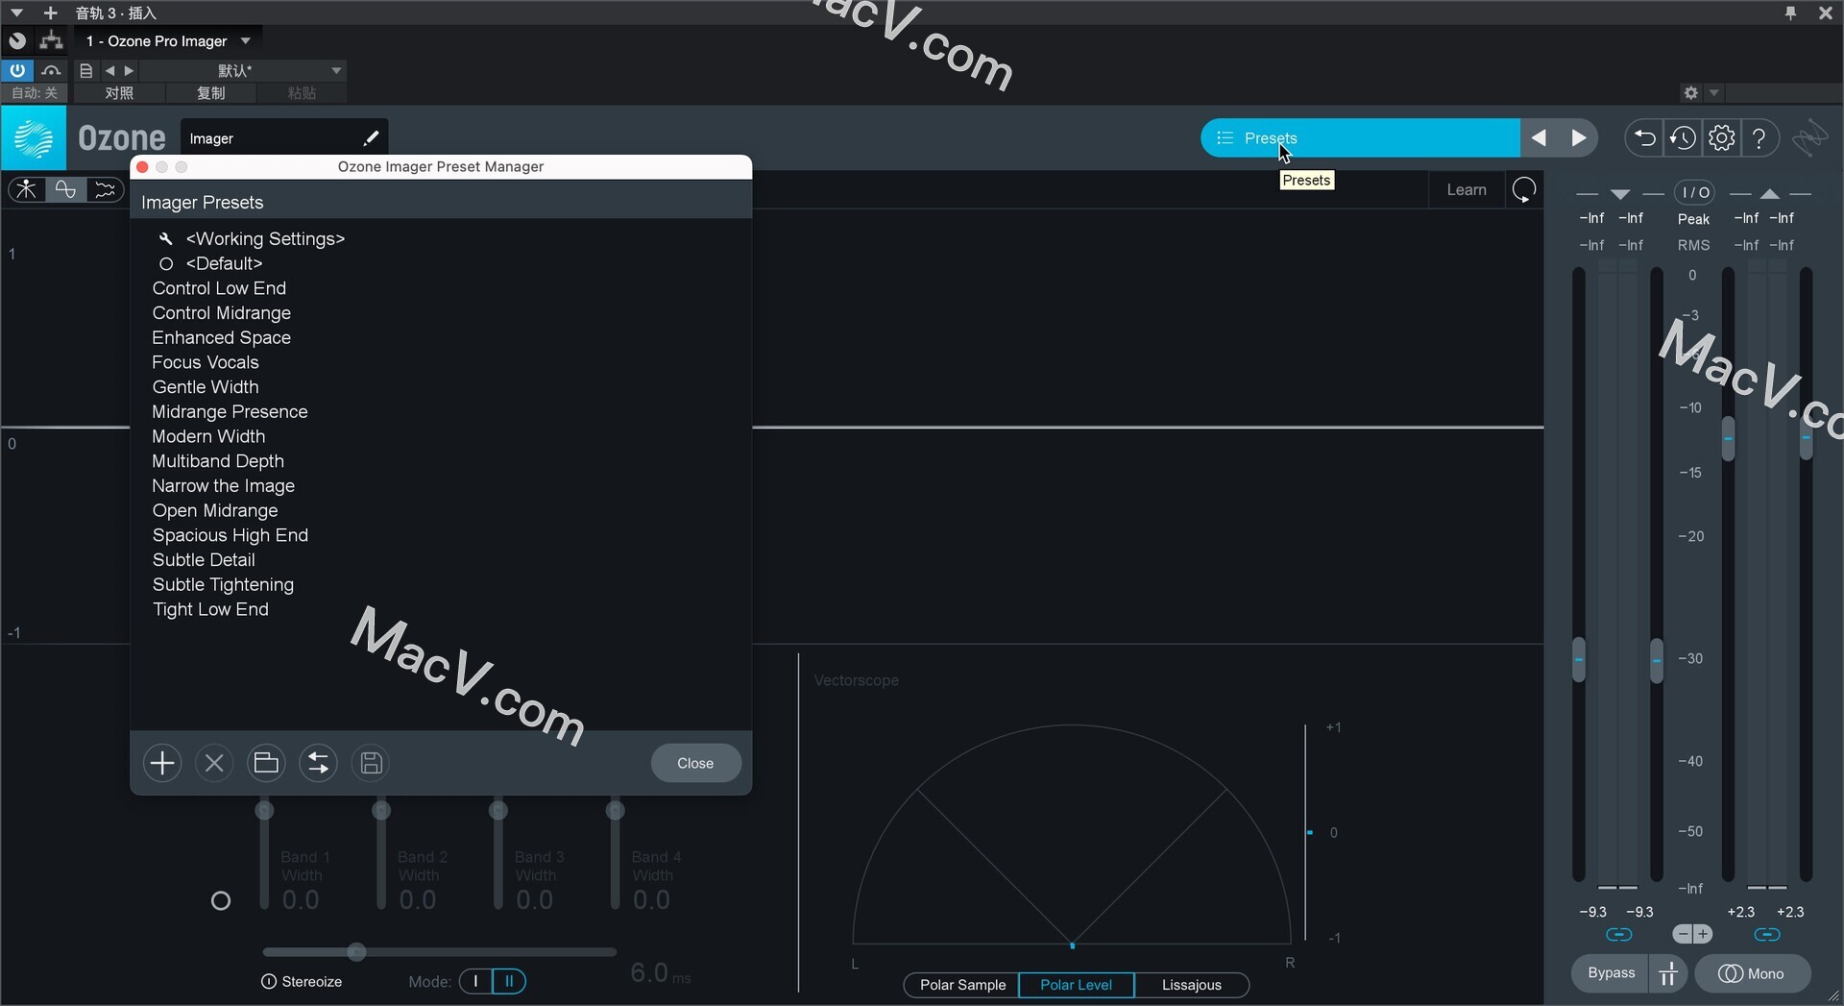Select the wavy lines view icon

pyautogui.click(x=105, y=189)
